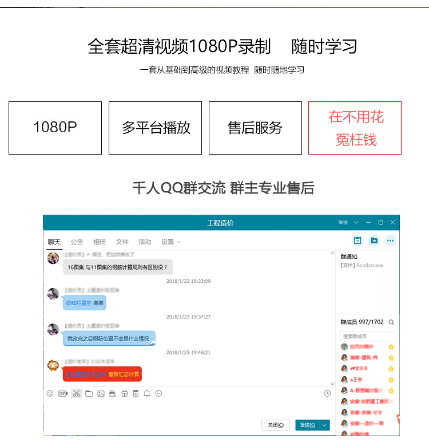Switch to the 聊天 tab

[x=54, y=242]
